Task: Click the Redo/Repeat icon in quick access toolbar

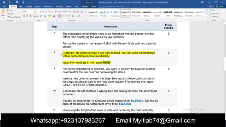Action: [17, 2]
